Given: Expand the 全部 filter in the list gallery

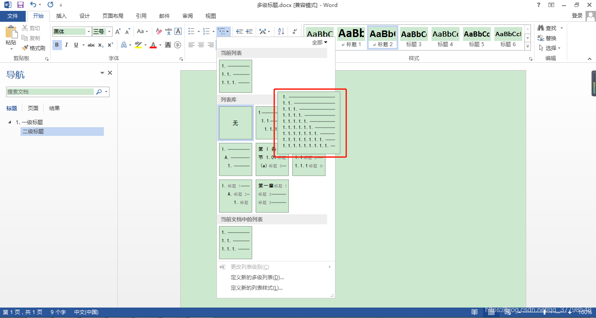Looking at the screenshot, I should coord(319,42).
